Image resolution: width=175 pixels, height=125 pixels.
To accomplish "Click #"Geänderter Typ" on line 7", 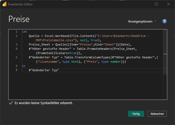I will (44, 70).
